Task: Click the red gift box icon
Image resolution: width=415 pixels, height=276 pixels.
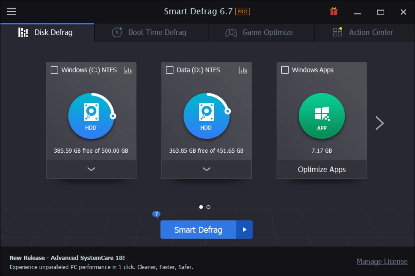Action: [x=334, y=12]
